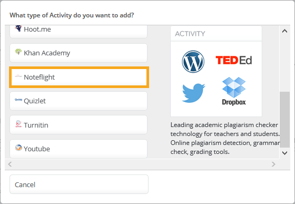
Task: Click the horizontal scrollbar right arrow
Action: 273,164
